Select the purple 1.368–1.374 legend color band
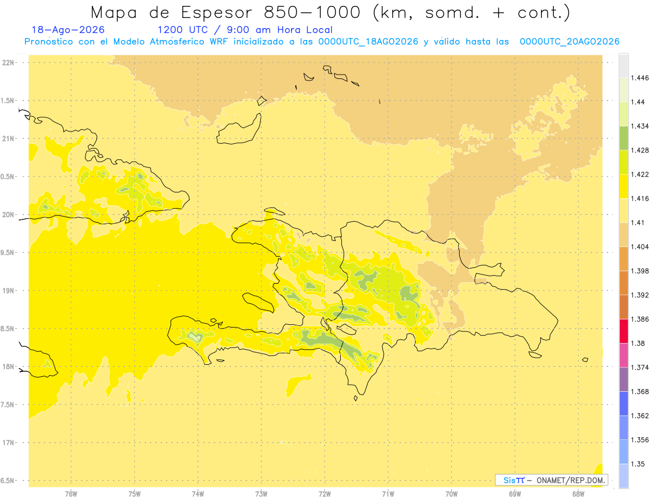Viewport: 649px width, 501px height. (624, 379)
